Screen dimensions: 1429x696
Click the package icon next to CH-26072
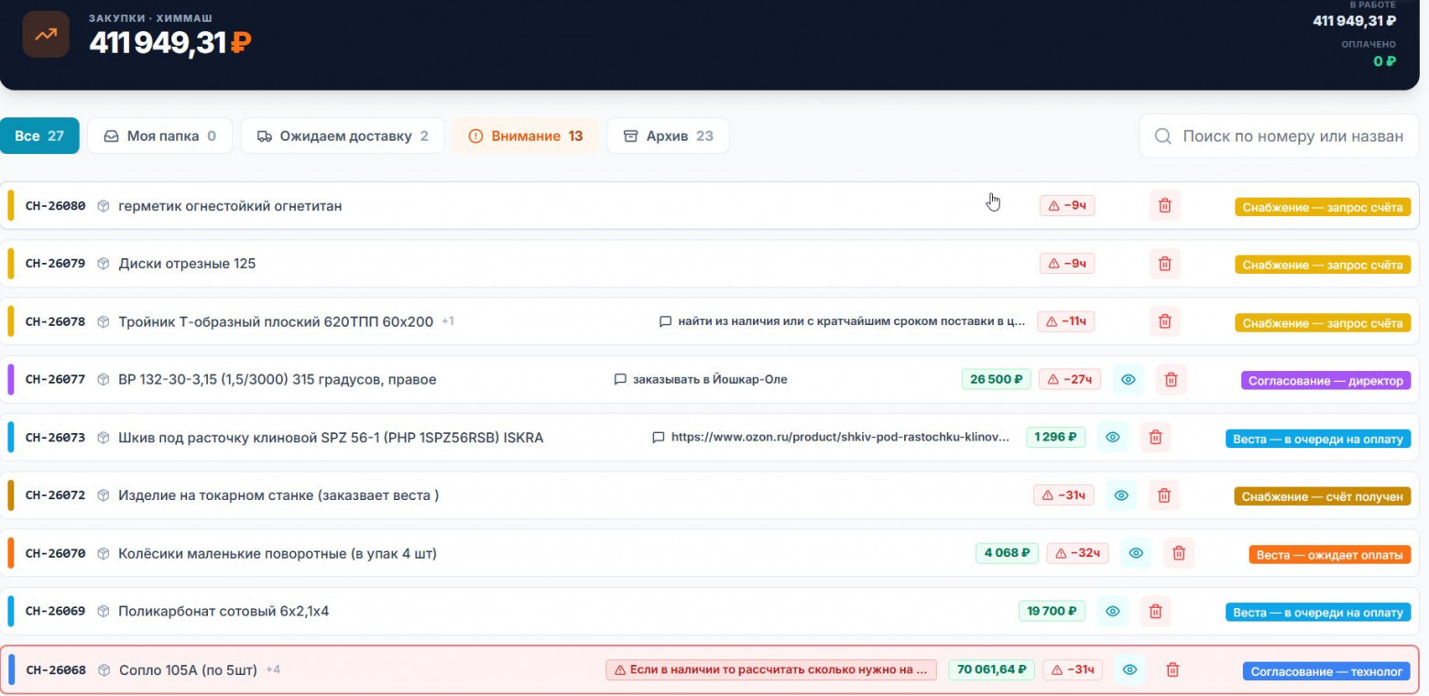104,495
